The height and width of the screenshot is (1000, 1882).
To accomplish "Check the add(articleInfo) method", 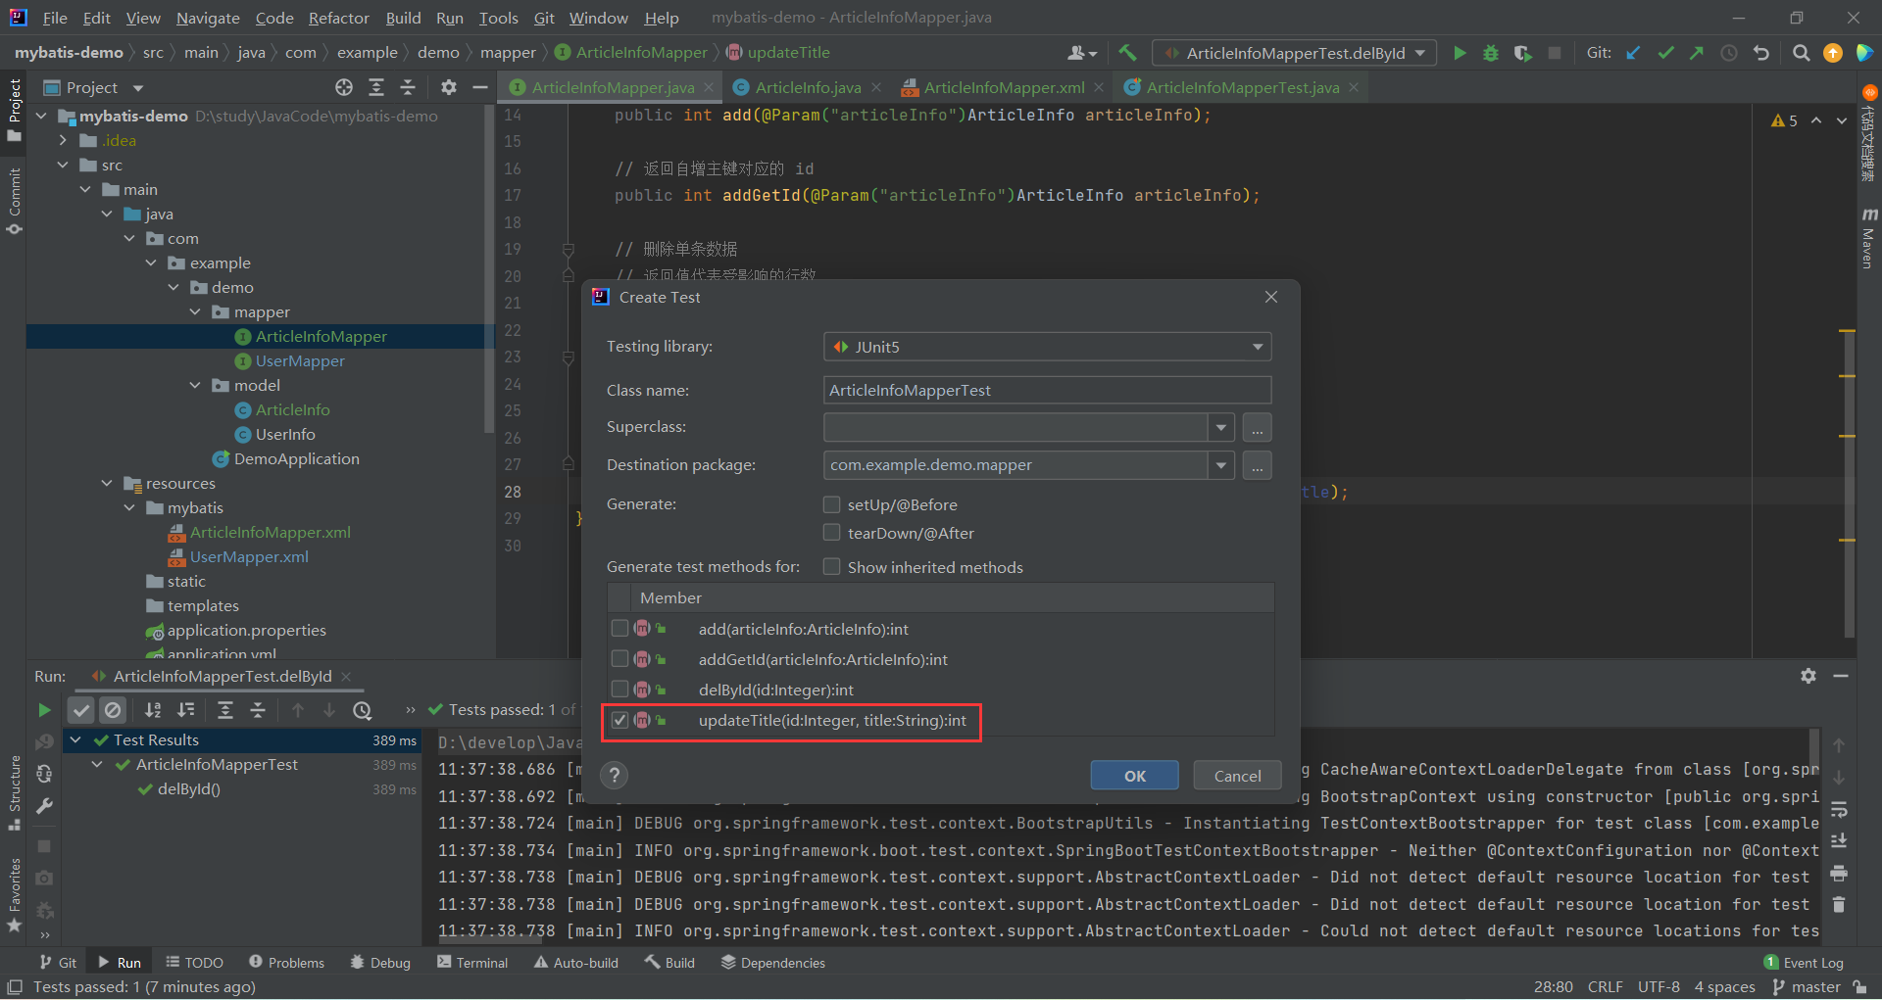I will [x=619, y=629].
